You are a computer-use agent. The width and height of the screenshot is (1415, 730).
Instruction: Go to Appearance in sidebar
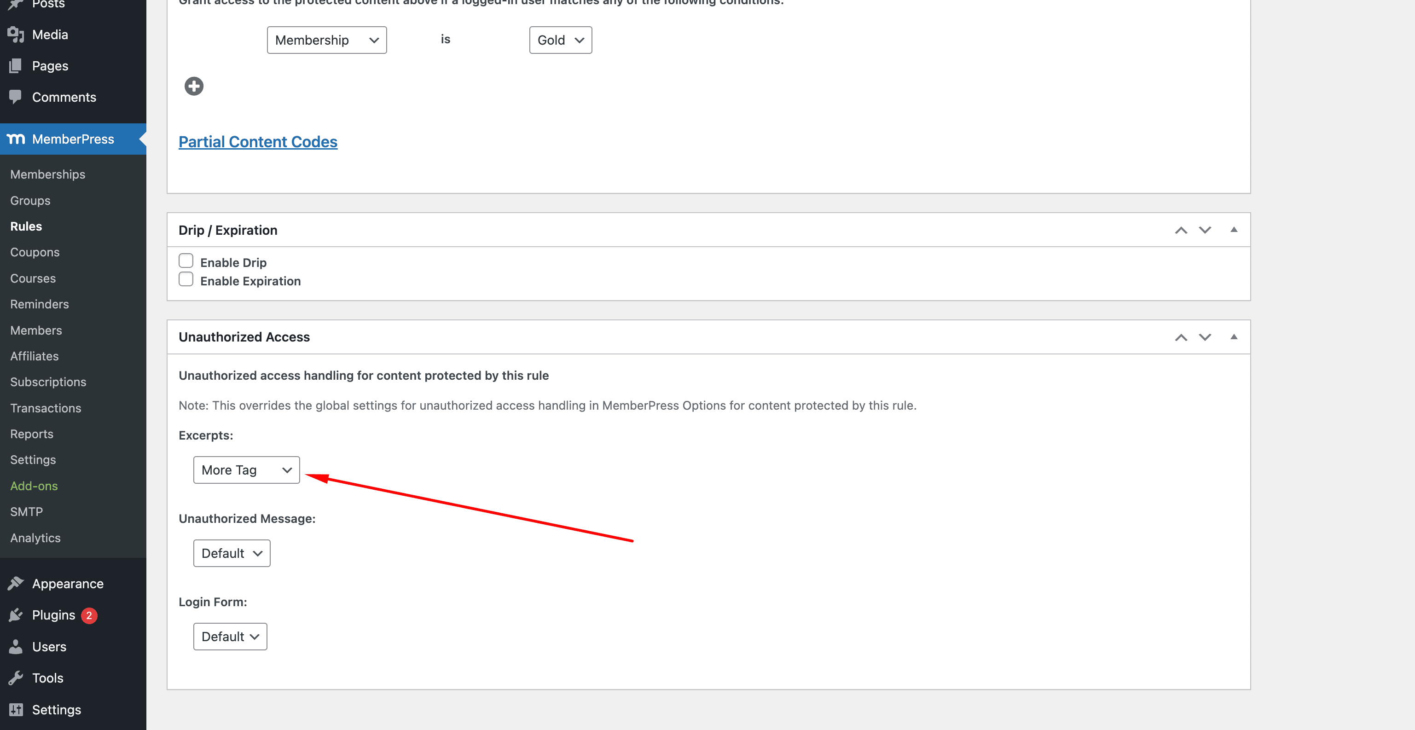click(68, 584)
